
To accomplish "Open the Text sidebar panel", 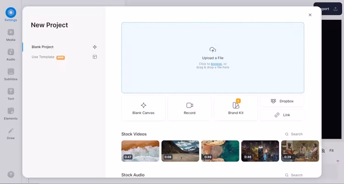I will pyautogui.click(x=11, y=94).
